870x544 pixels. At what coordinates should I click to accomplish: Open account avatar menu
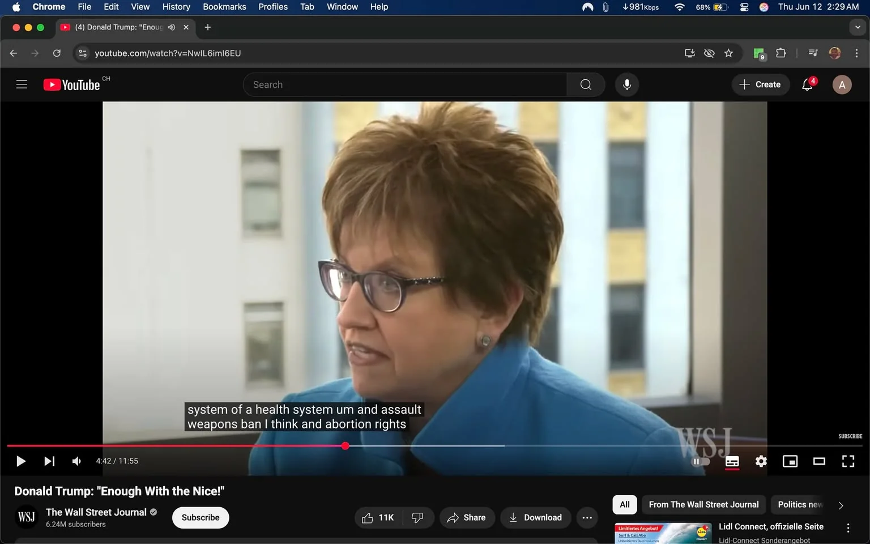click(x=842, y=84)
